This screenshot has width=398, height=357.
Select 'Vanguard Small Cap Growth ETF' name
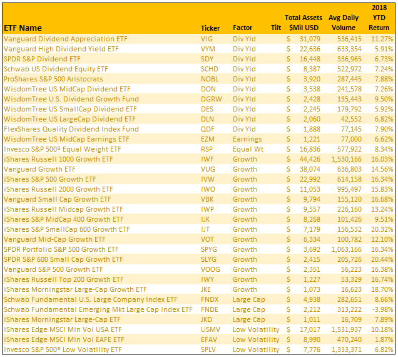point(57,199)
